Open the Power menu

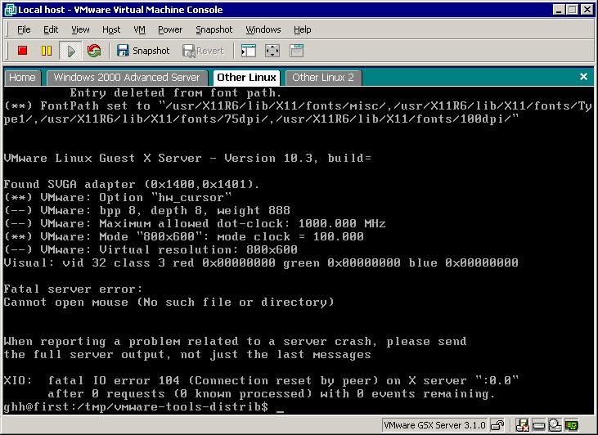(x=170, y=29)
